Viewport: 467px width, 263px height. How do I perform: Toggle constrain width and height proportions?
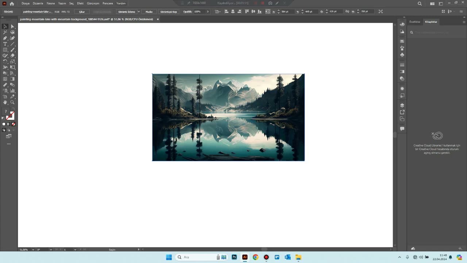(x=347, y=11)
